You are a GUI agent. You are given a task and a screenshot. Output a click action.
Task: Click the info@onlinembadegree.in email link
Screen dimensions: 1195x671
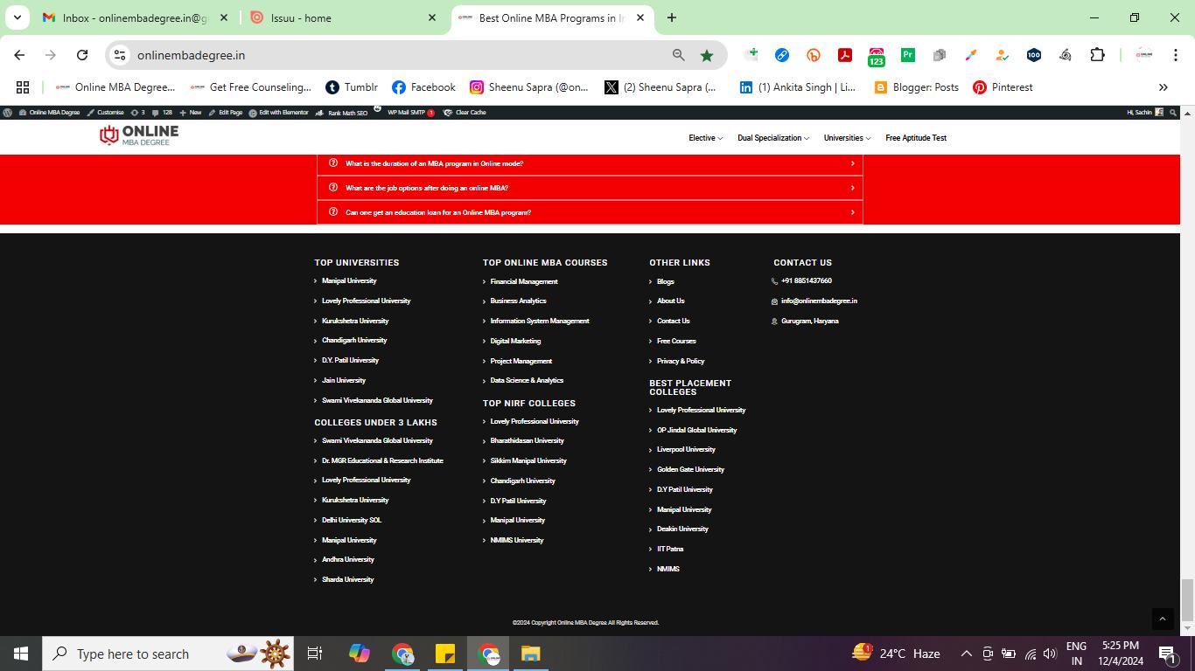[819, 301]
